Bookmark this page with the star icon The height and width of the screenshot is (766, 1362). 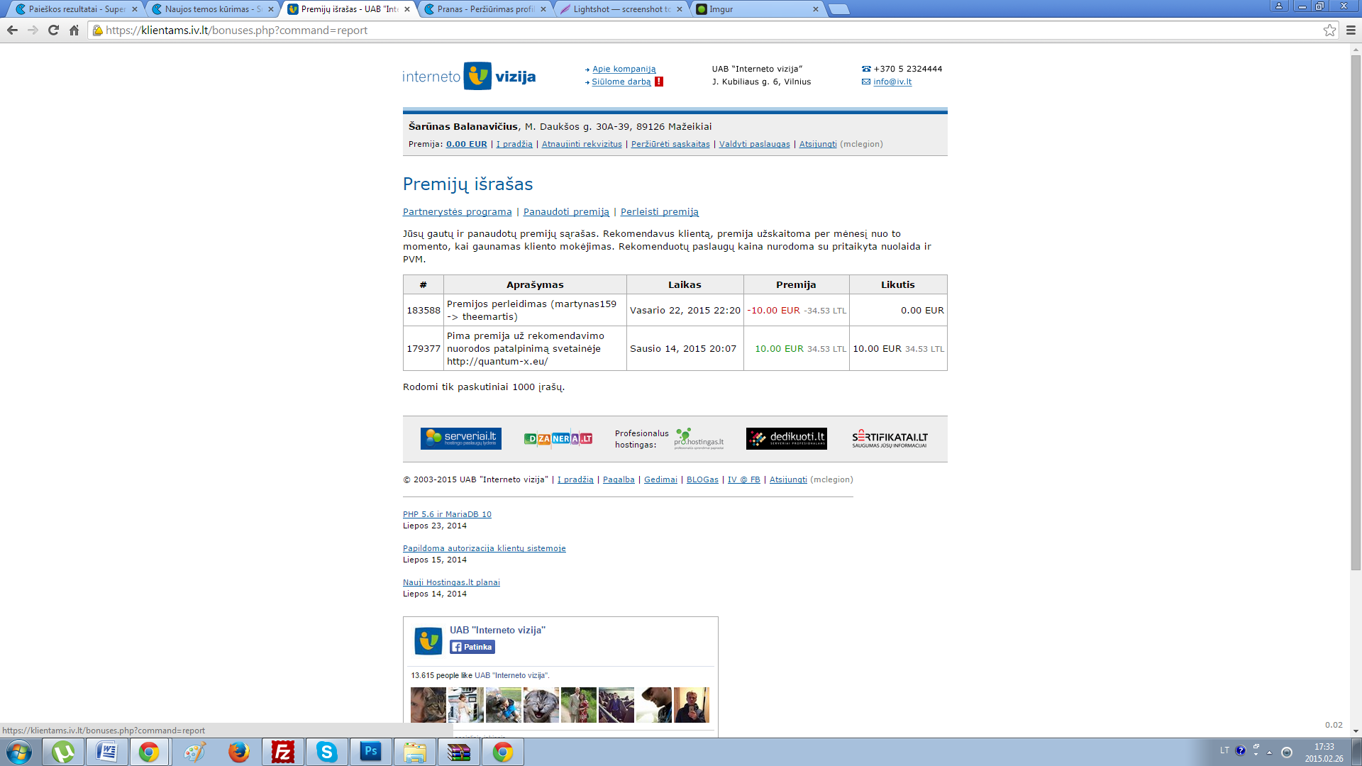click(1329, 30)
